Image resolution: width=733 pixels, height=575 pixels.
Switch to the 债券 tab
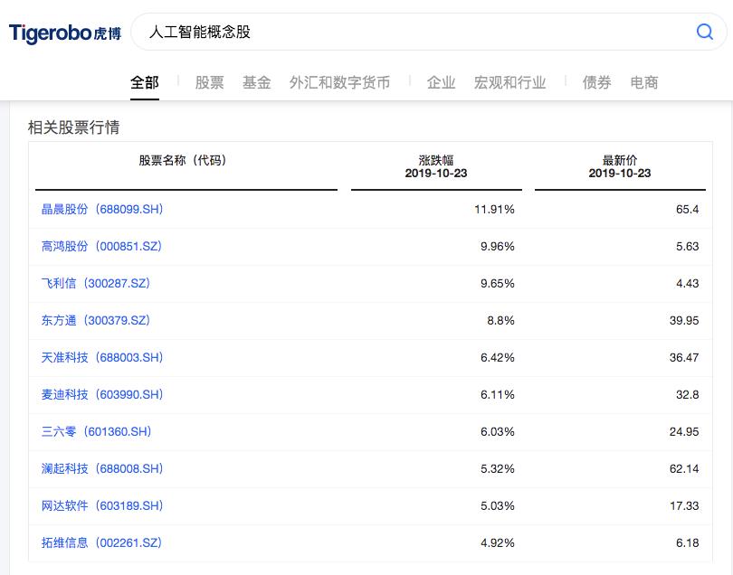(596, 82)
